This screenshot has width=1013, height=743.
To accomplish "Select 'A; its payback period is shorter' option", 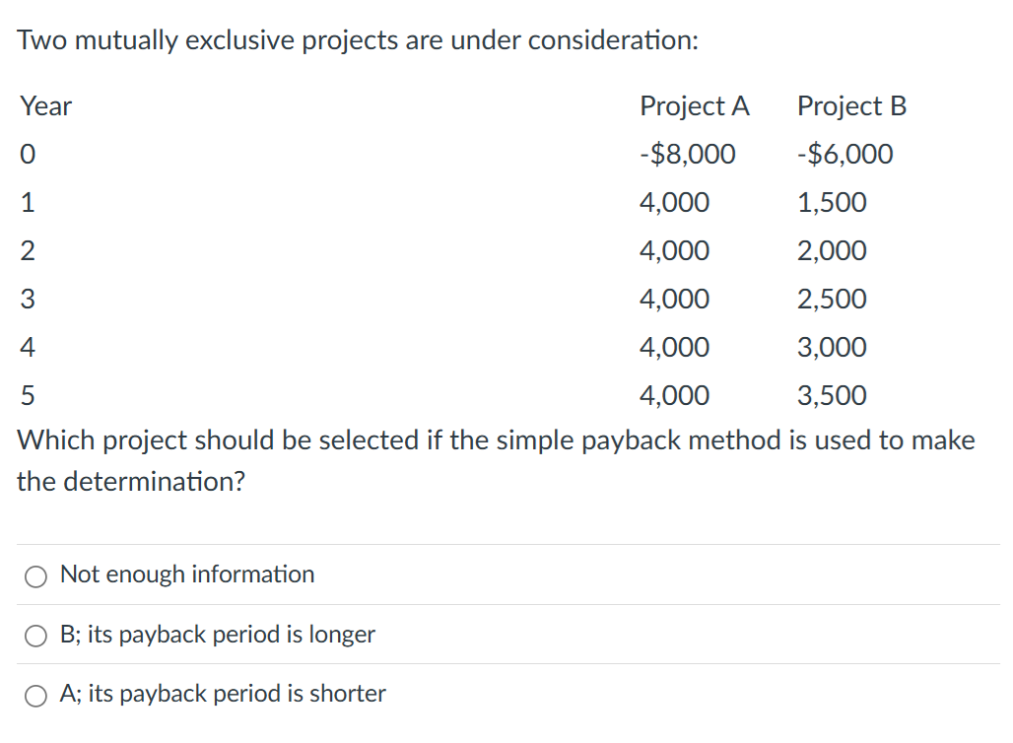I will 36,695.
